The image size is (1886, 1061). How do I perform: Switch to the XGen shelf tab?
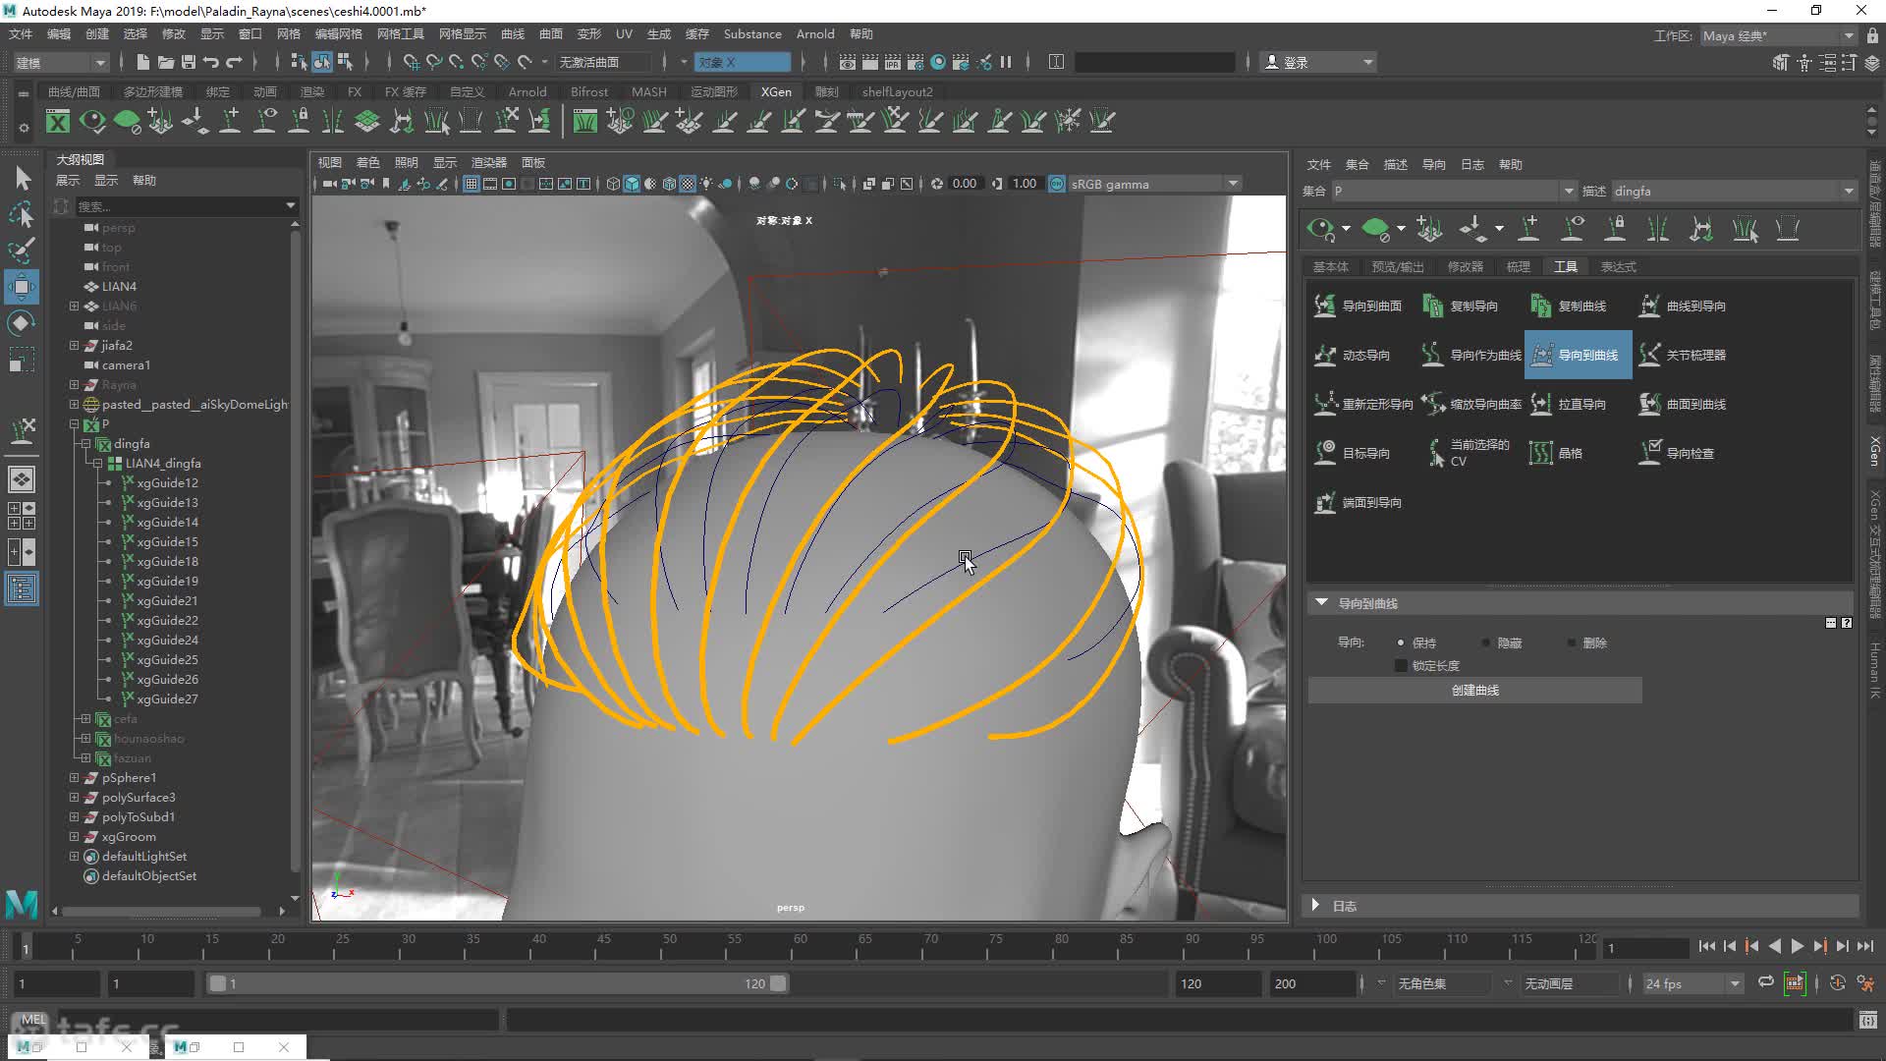776,91
